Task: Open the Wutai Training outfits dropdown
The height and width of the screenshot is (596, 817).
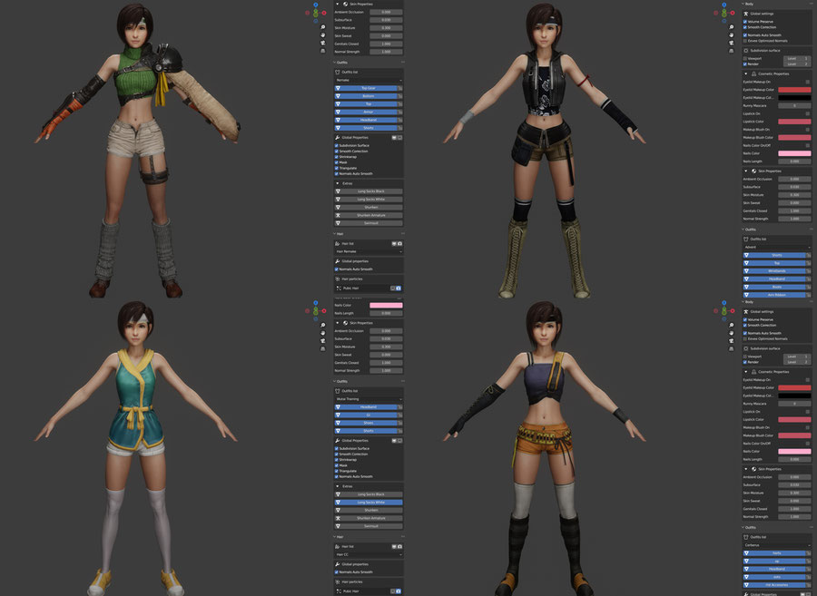Action: 369,399
